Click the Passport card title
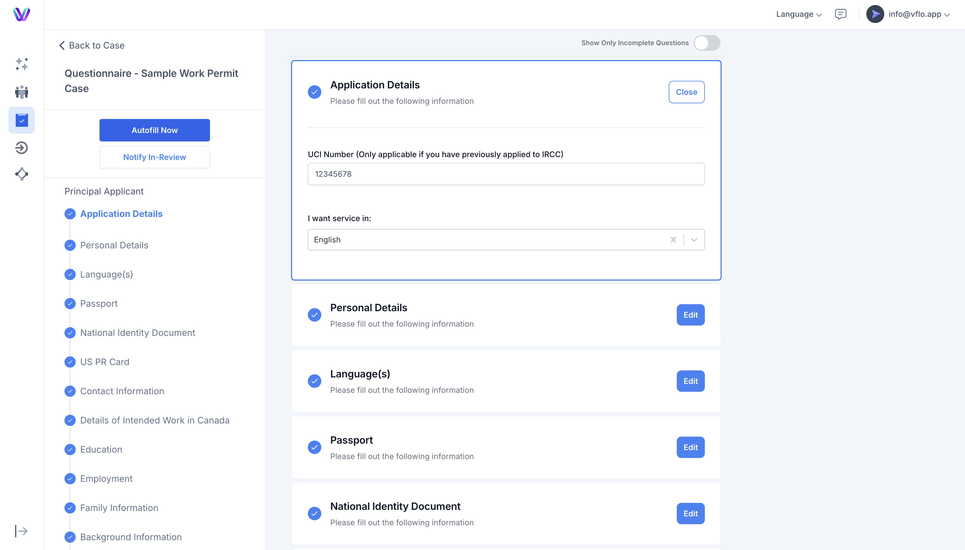The width and height of the screenshot is (965, 550). 351,441
